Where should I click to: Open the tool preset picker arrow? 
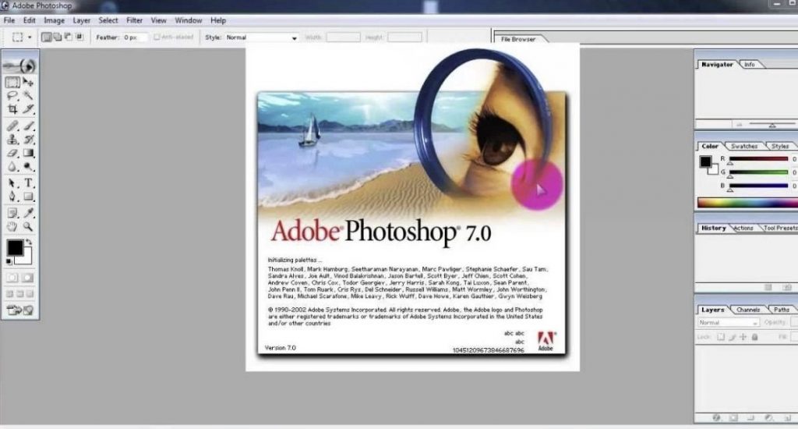pos(30,37)
